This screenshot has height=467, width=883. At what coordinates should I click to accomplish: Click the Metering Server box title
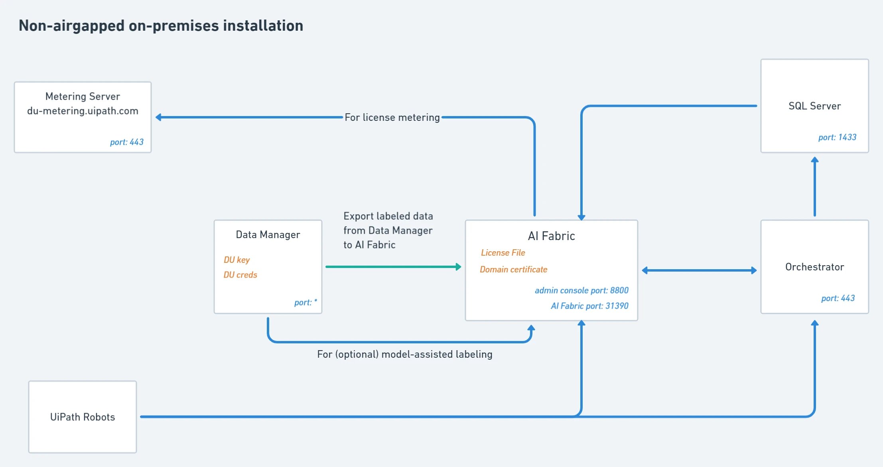83,97
